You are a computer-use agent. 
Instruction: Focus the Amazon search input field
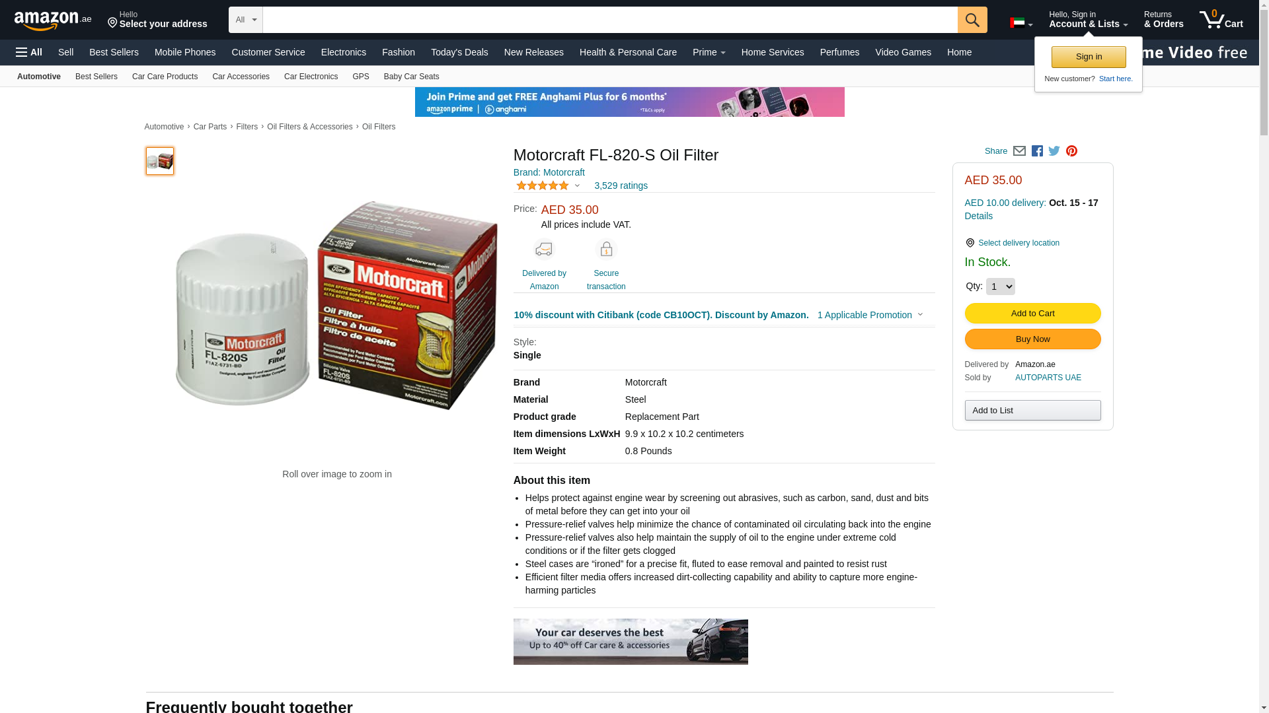610,20
